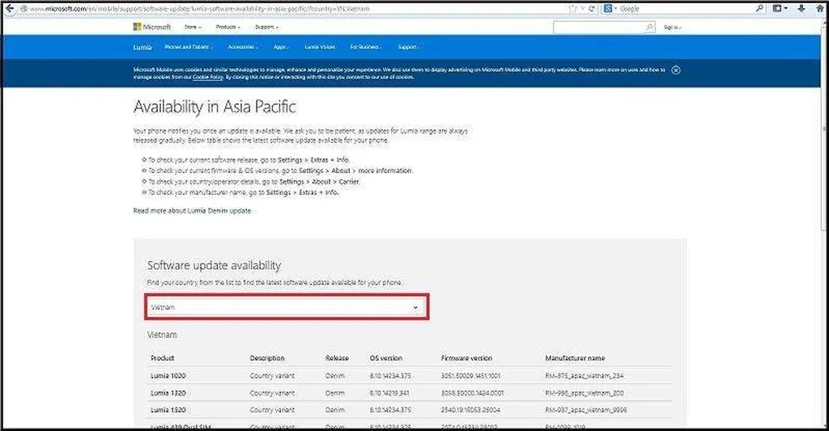This screenshot has width=829, height=431.
Task: Click the Microsoft site search field
Action: tap(599, 27)
